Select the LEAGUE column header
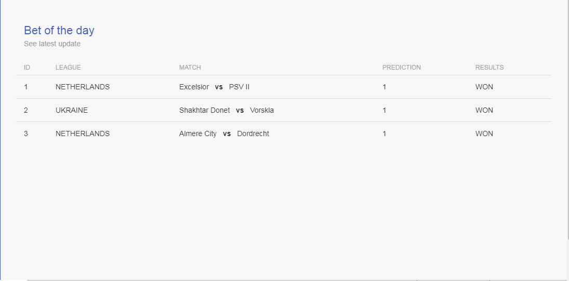569x281 pixels. coord(68,68)
